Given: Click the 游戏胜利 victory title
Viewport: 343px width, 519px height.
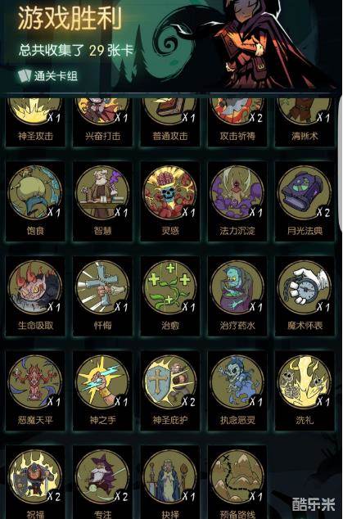Looking at the screenshot, I should click(70, 18).
